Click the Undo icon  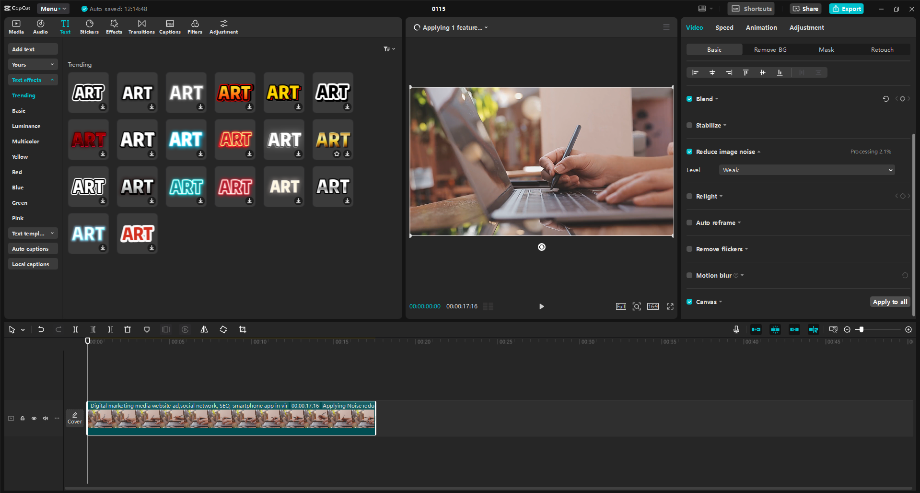point(41,329)
